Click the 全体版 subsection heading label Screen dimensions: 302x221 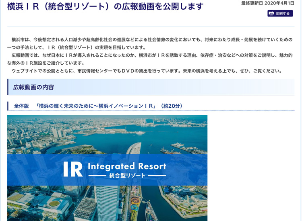tap(21, 106)
